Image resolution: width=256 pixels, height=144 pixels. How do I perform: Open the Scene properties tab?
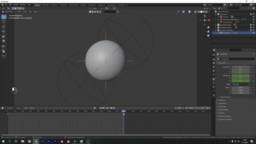click(x=214, y=71)
